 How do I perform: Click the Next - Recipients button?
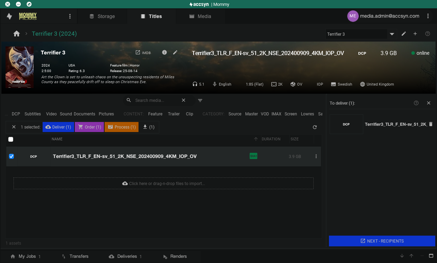[x=382, y=241]
